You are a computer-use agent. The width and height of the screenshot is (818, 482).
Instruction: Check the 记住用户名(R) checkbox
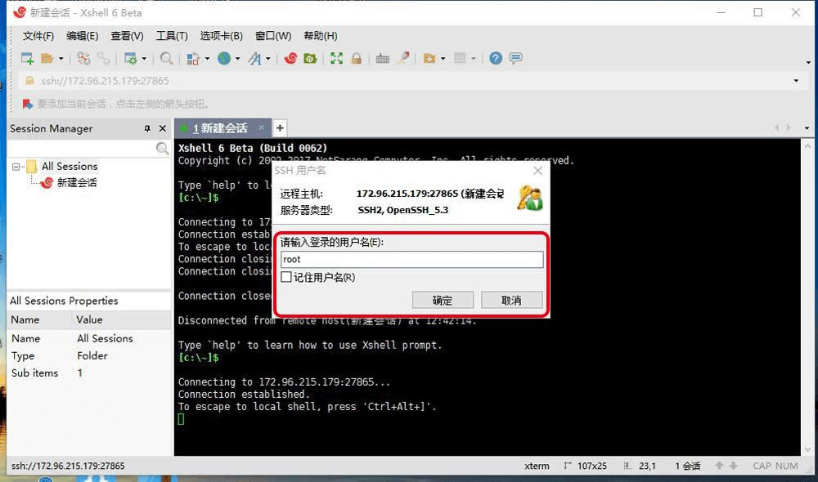pos(285,277)
